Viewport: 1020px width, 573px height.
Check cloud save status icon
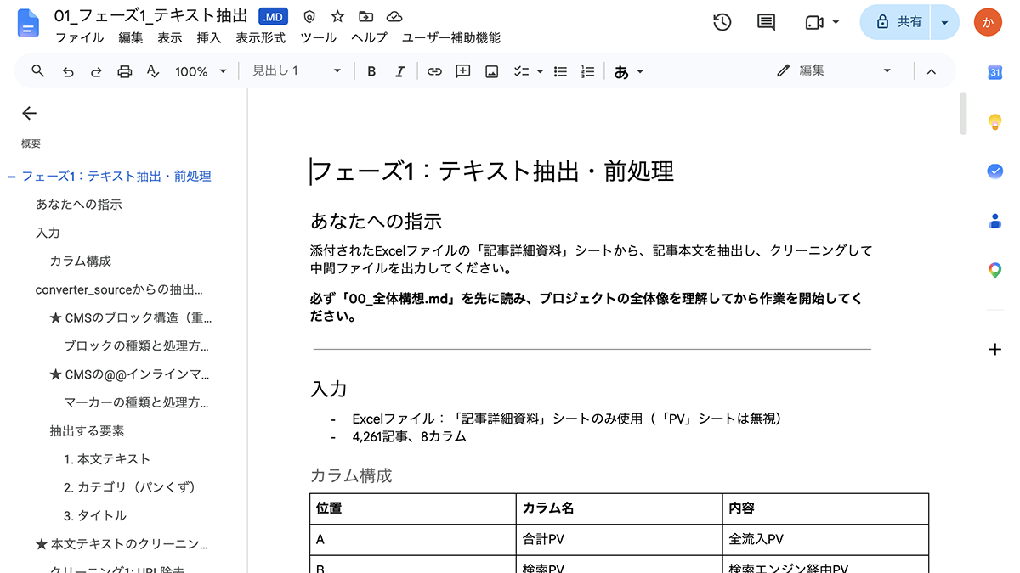pos(394,16)
